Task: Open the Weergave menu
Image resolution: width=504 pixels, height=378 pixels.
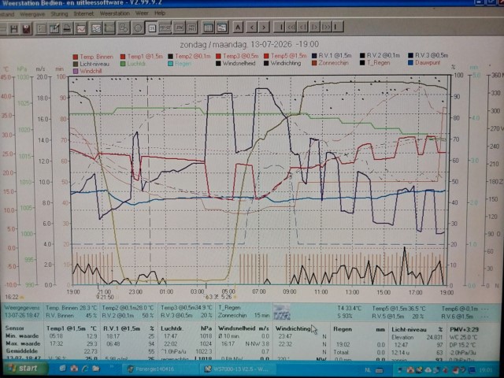Action: click(x=32, y=14)
